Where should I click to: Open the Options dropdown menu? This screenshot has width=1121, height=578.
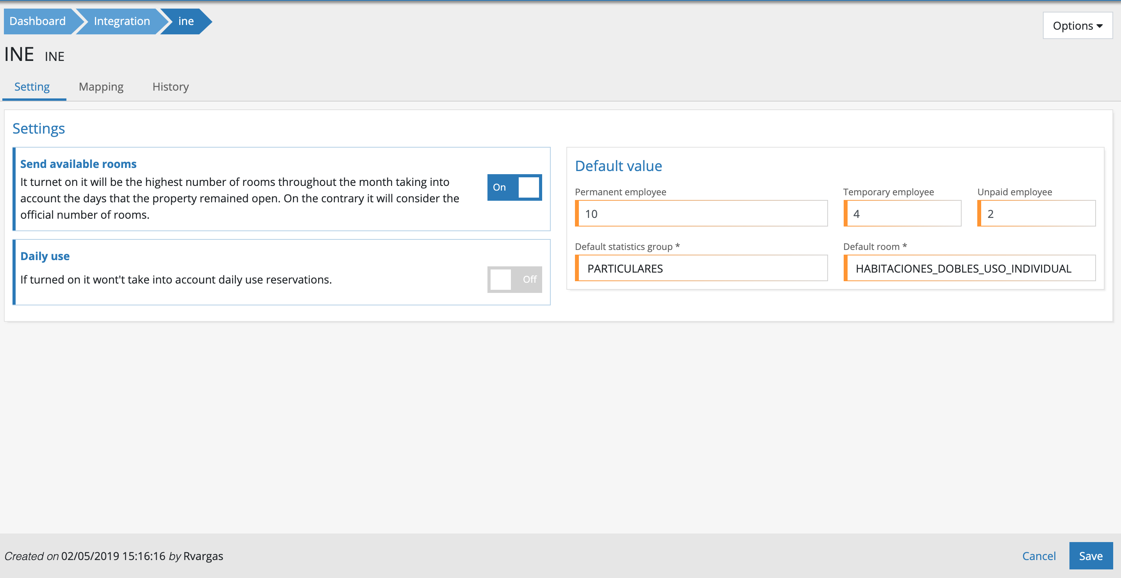pos(1077,26)
